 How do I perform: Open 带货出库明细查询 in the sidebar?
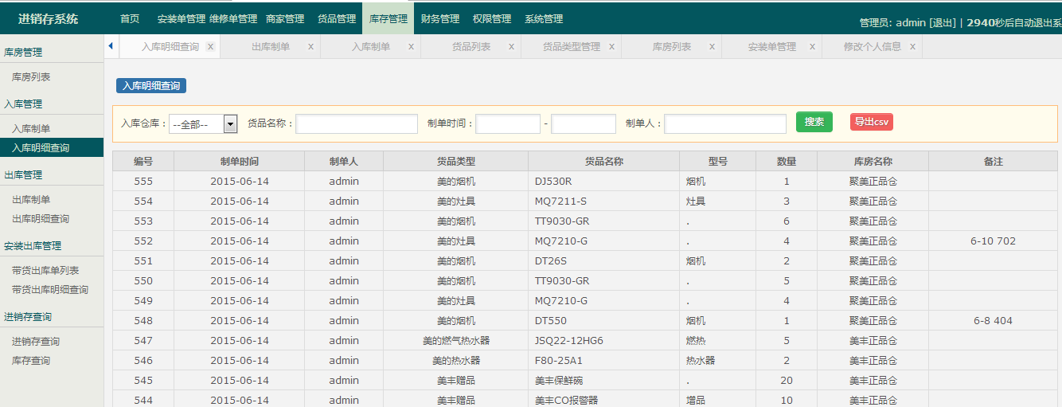click(x=50, y=289)
